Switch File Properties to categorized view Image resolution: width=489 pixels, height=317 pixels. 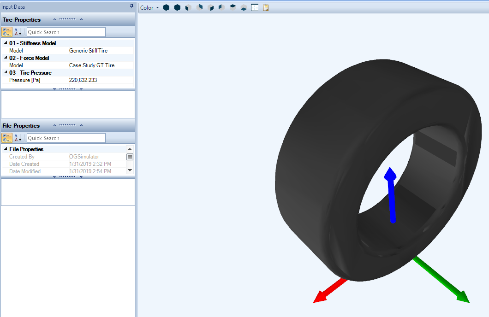[x=7, y=138]
